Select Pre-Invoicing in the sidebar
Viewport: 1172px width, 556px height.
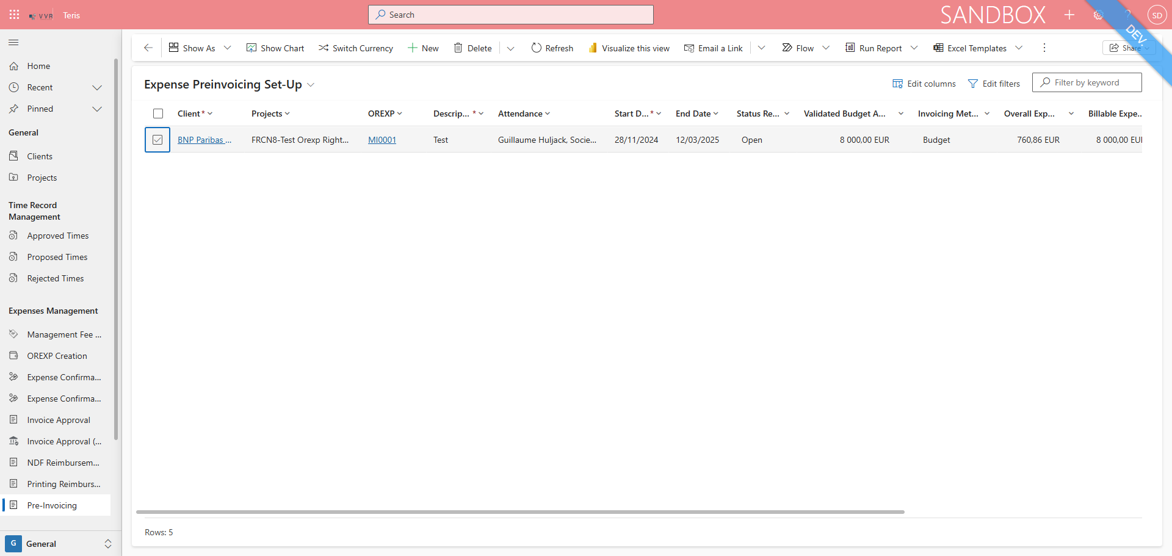point(56,505)
